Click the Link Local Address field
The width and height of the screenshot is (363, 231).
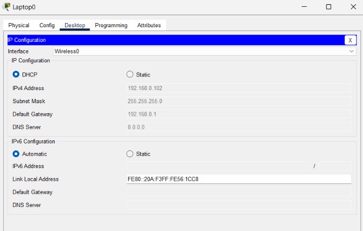pos(239,179)
